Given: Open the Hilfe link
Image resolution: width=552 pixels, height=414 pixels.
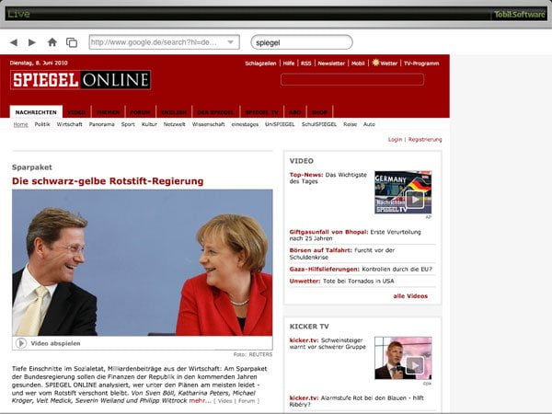Looking at the screenshot, I should point(289,63).
